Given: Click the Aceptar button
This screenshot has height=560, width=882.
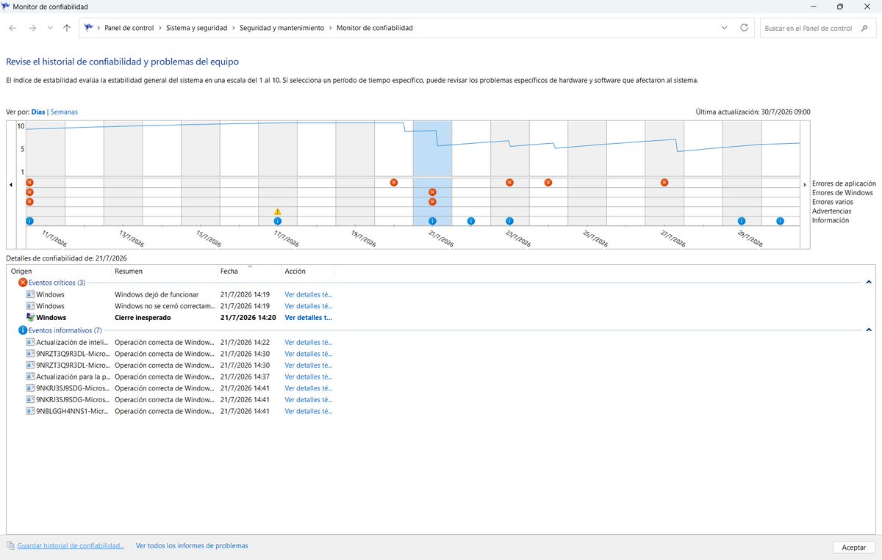Looking at the screenshot, I should point(854,548).
